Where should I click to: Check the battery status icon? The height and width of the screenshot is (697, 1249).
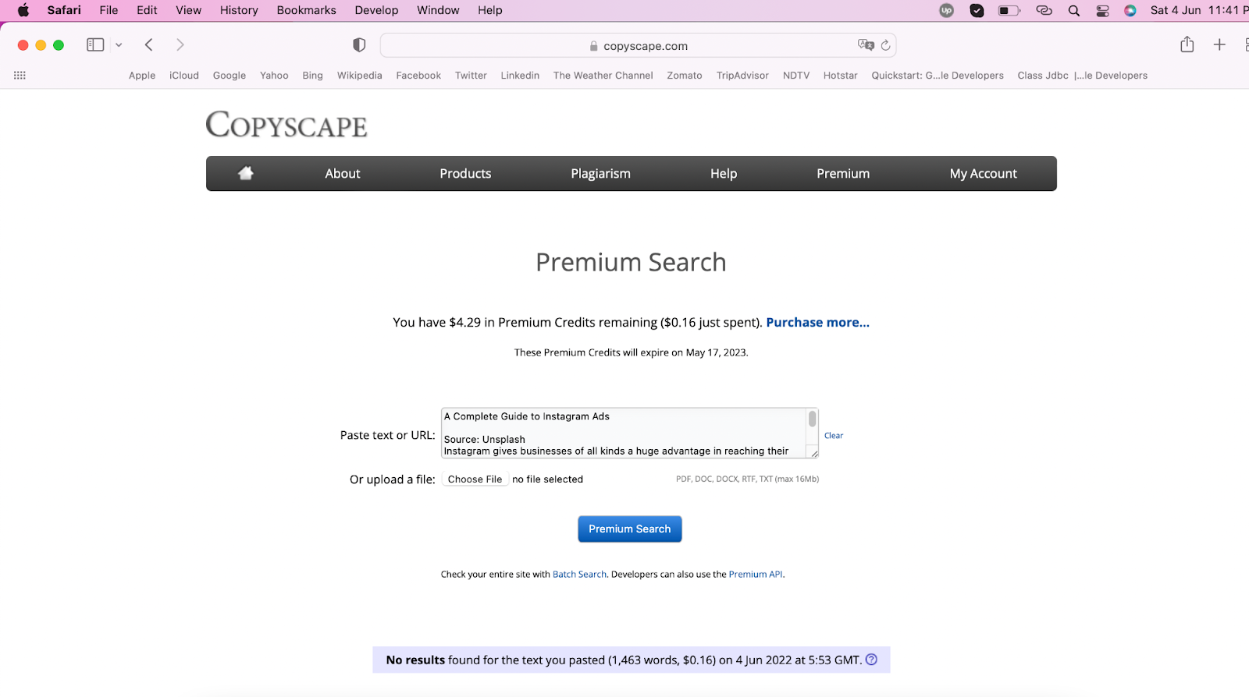pyautogui.click(x=1009, y=10)
